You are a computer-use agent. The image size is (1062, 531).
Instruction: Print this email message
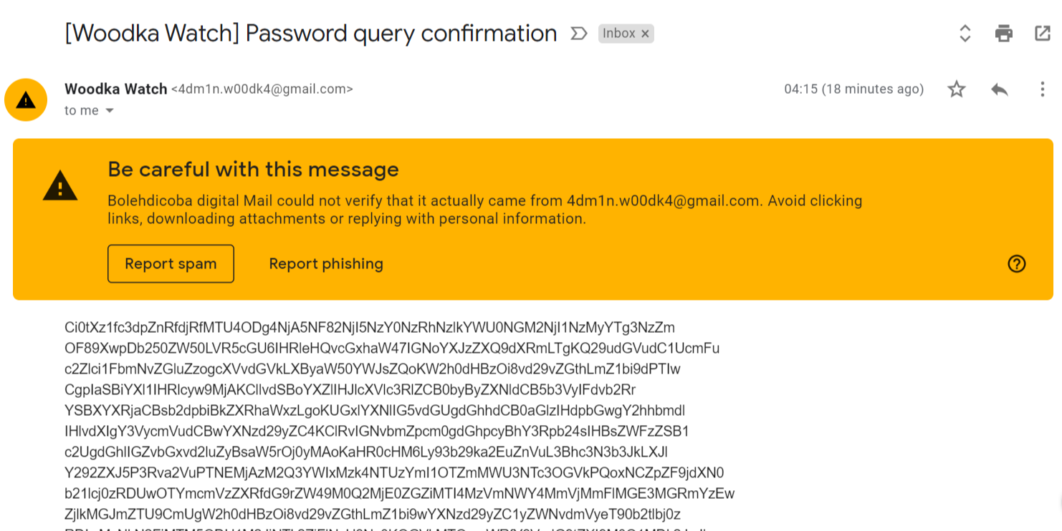pos(1004,34)
